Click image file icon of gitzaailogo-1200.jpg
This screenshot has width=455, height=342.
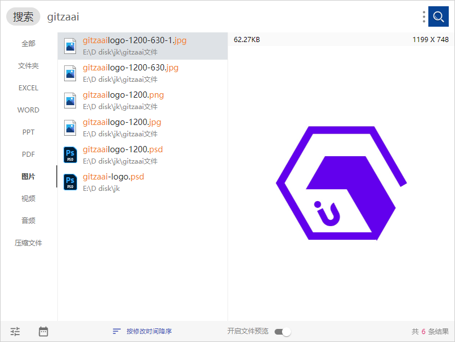click(70, 128)
